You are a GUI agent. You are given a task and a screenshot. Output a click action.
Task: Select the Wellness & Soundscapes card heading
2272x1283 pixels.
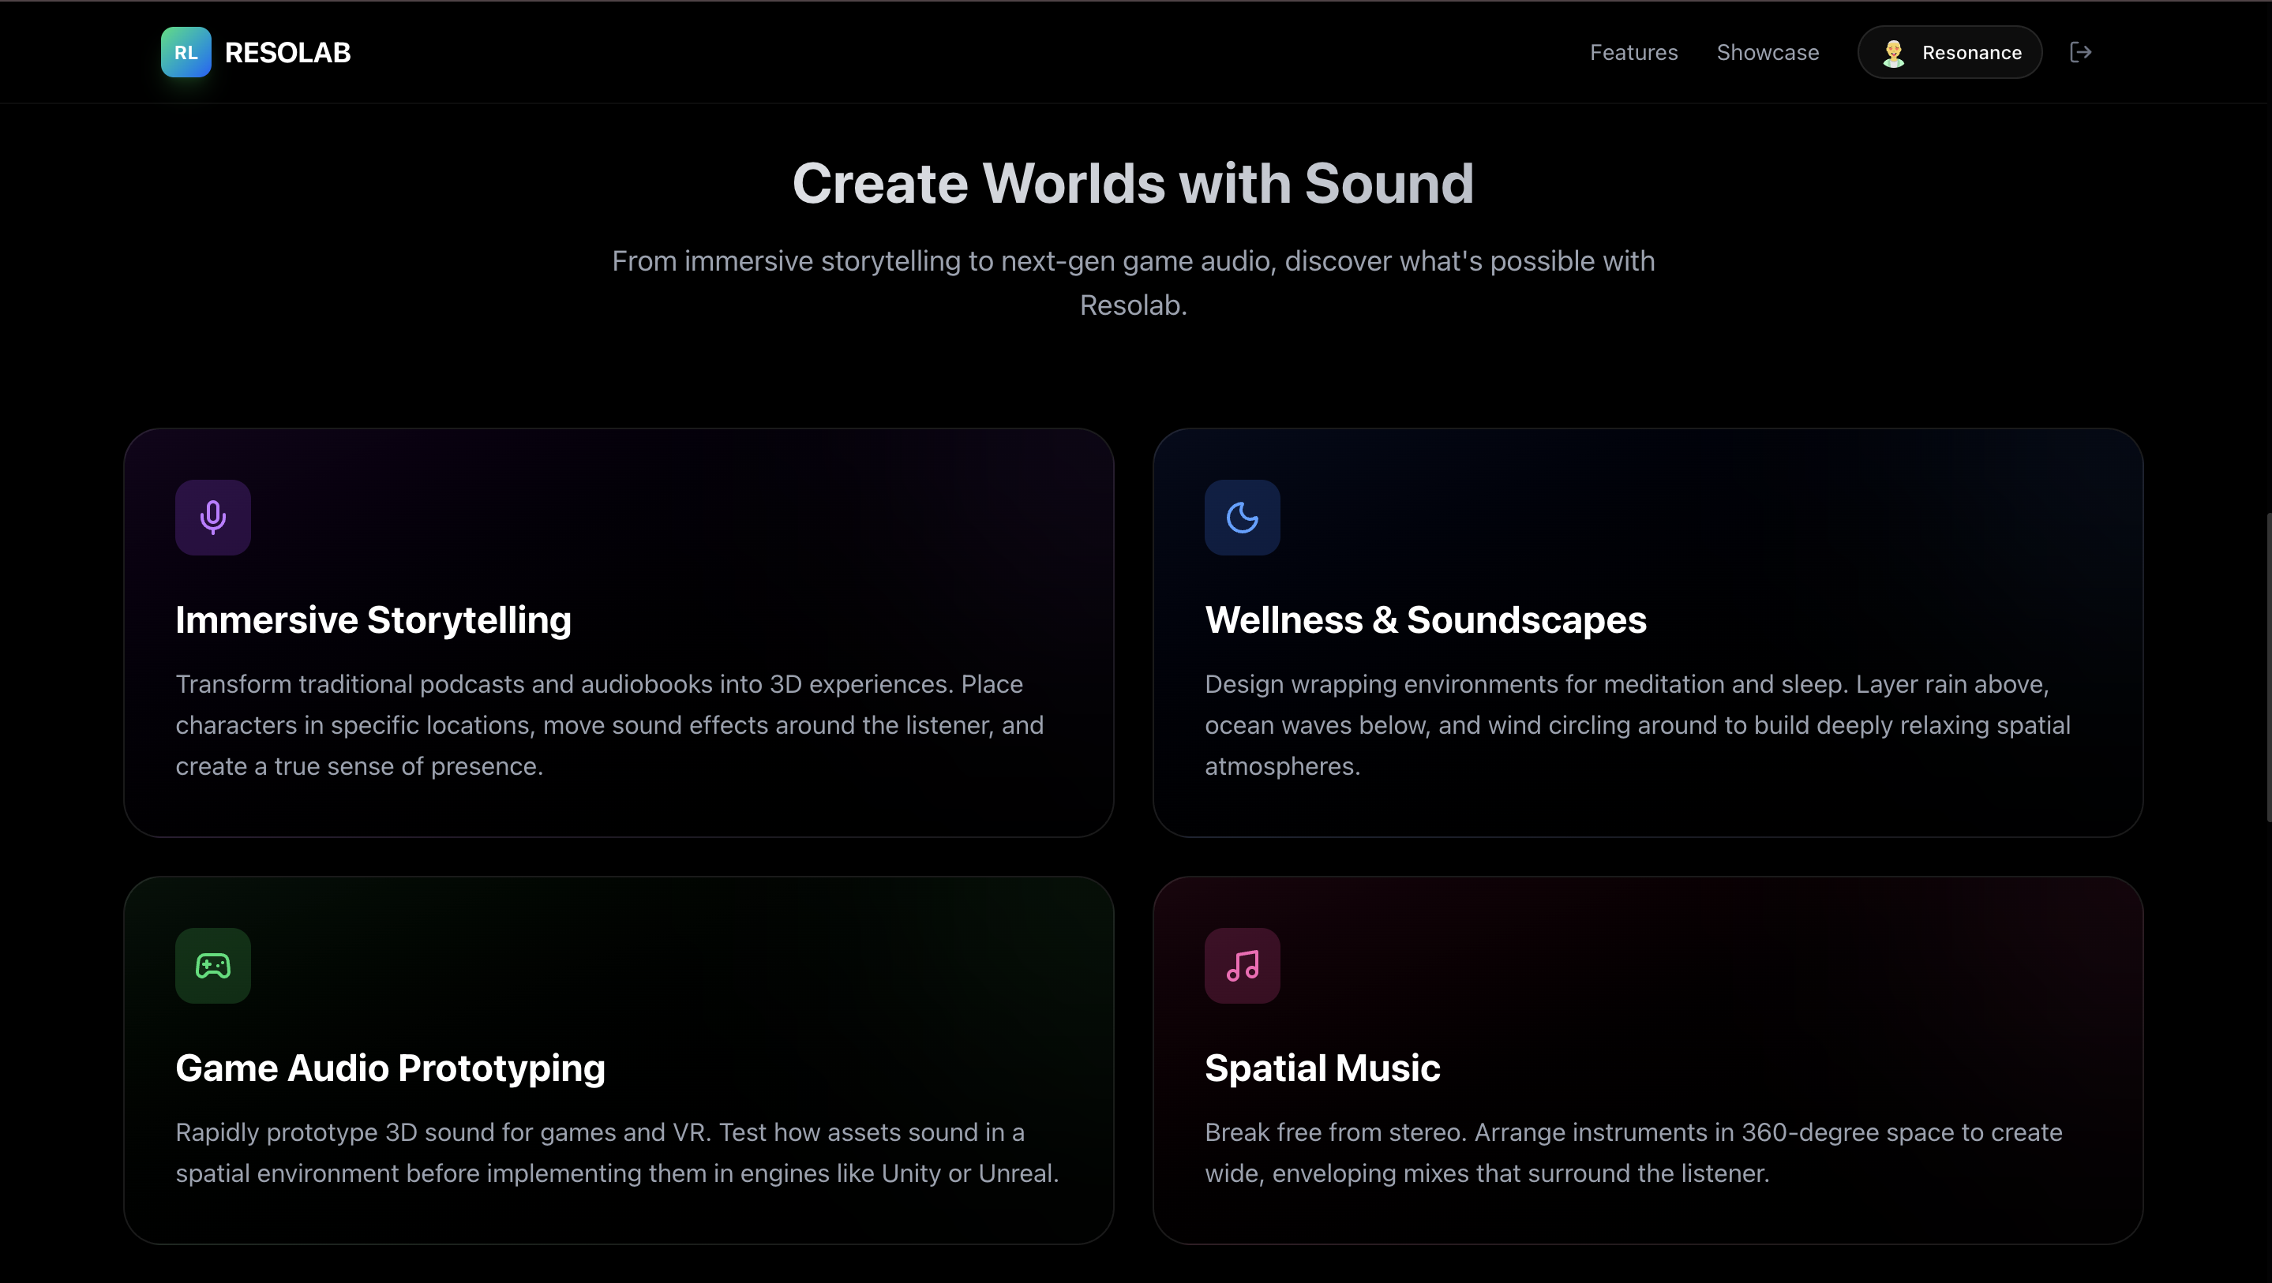1425,620
